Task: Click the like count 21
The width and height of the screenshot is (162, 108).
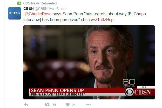Action: [x=74, y=105]
